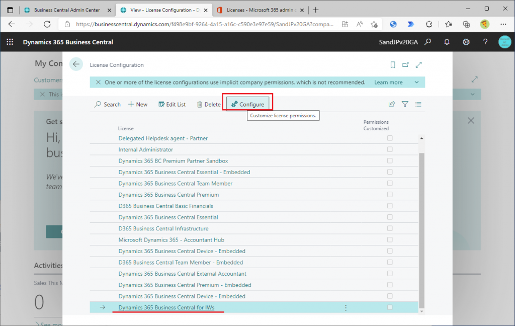Click the list view layout icon

tap(418, 104)
